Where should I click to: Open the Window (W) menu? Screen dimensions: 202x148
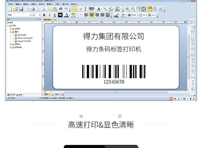pos(65,4)
